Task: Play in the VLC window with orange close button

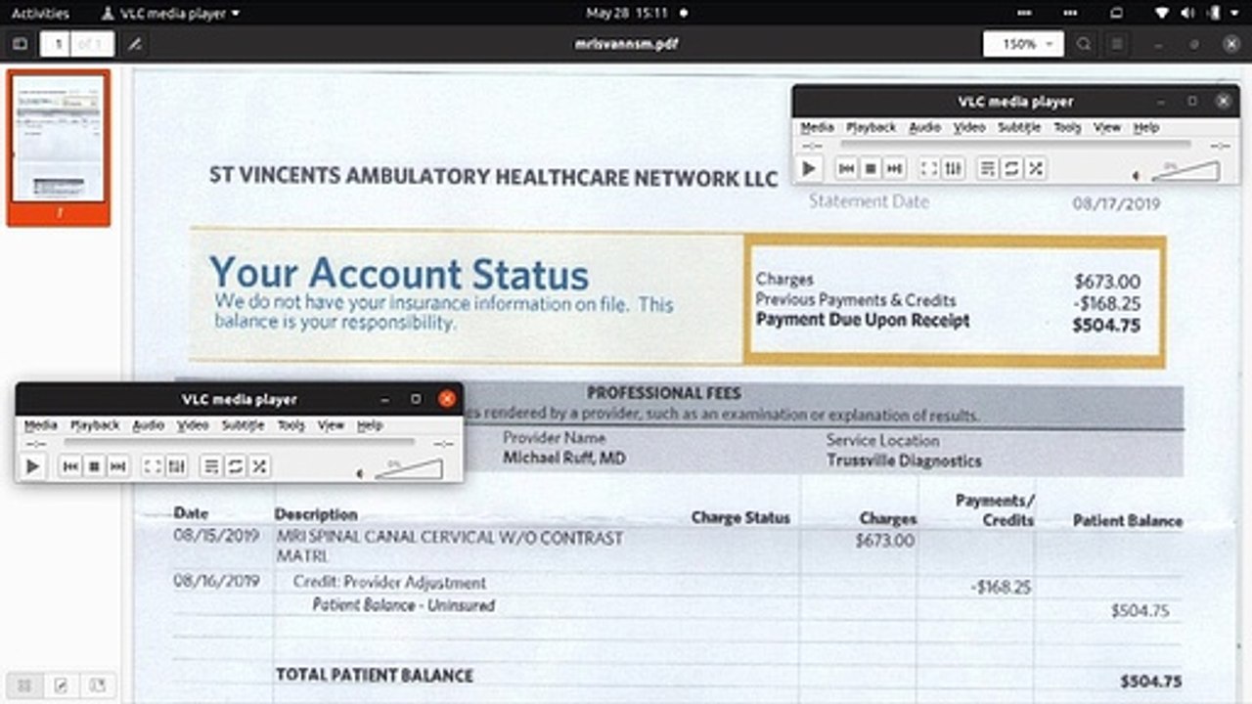Action: pos(32,466)
